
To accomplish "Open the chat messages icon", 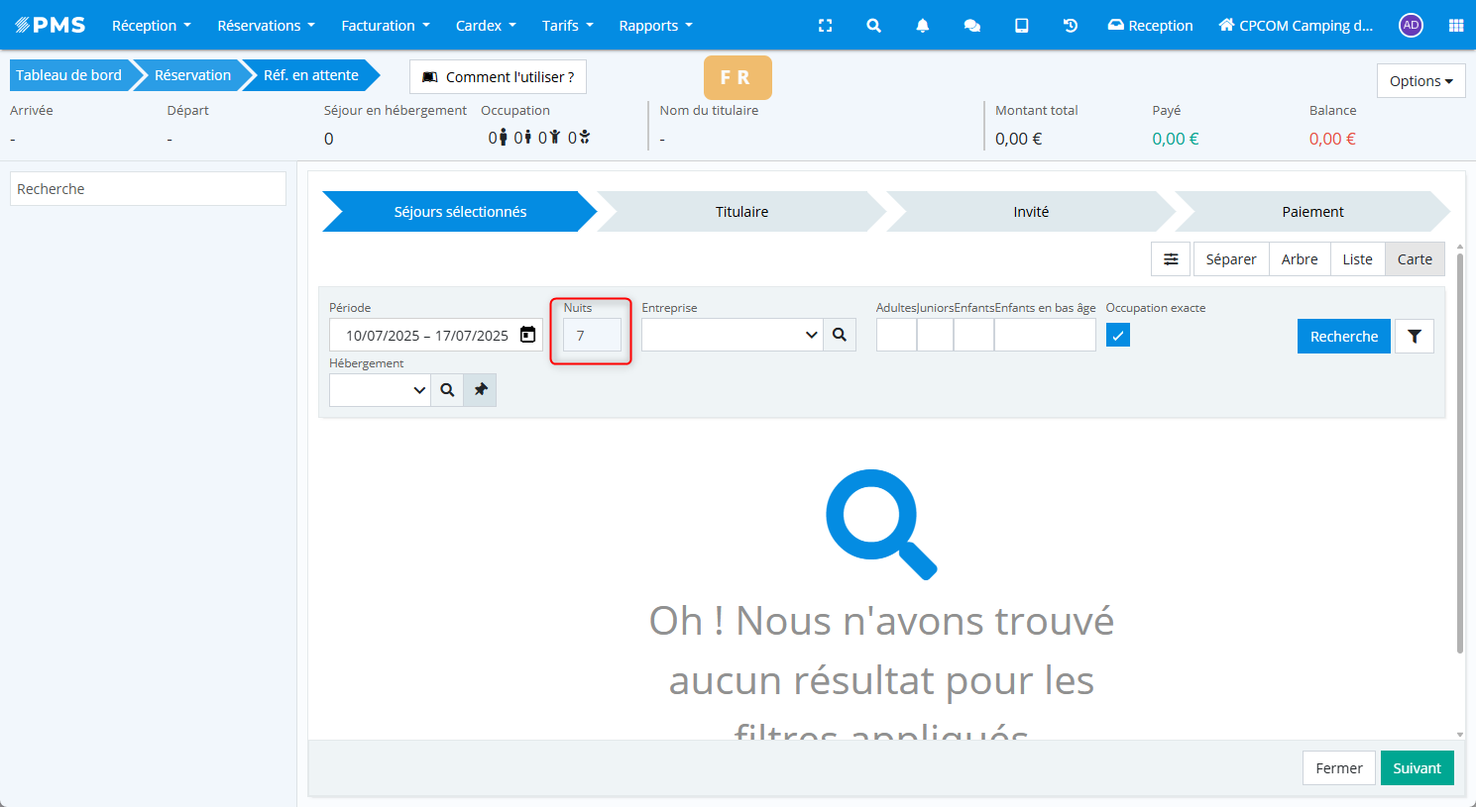I will click(971, 26).
